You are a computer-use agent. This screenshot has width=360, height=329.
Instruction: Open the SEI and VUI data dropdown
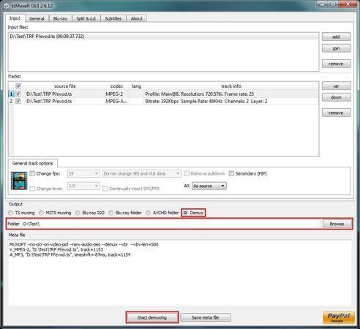coord(142,173)
